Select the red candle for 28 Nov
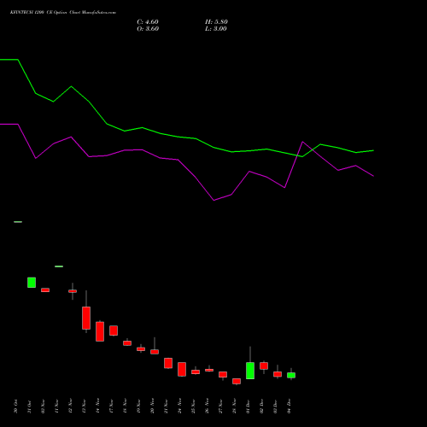 237,381
